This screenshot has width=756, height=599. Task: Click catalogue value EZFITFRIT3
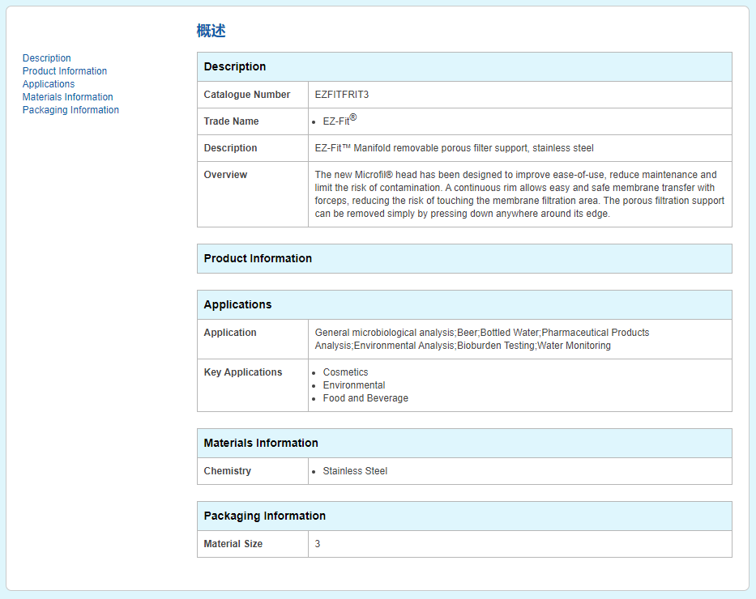342,95
